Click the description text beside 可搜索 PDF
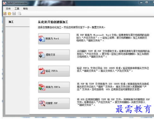The image size is (154, 119). [113, 102]
